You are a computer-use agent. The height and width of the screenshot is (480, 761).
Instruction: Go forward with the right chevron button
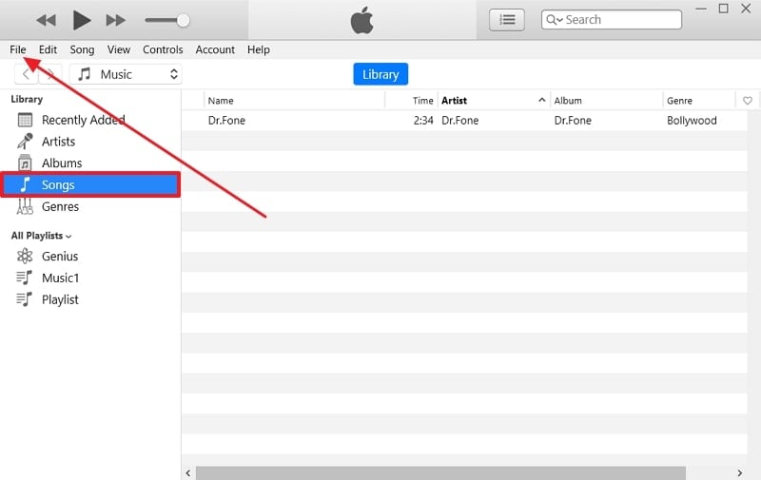(x=50, y=74)
